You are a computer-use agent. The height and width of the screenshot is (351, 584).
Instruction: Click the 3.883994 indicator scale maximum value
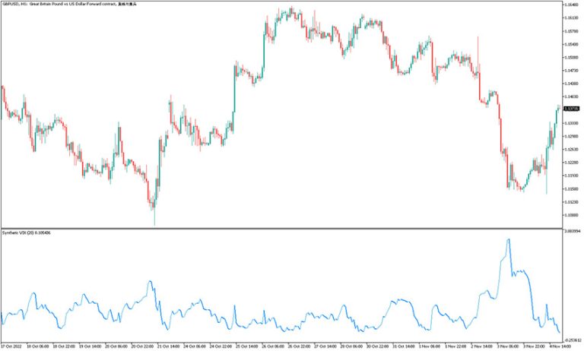573,231
